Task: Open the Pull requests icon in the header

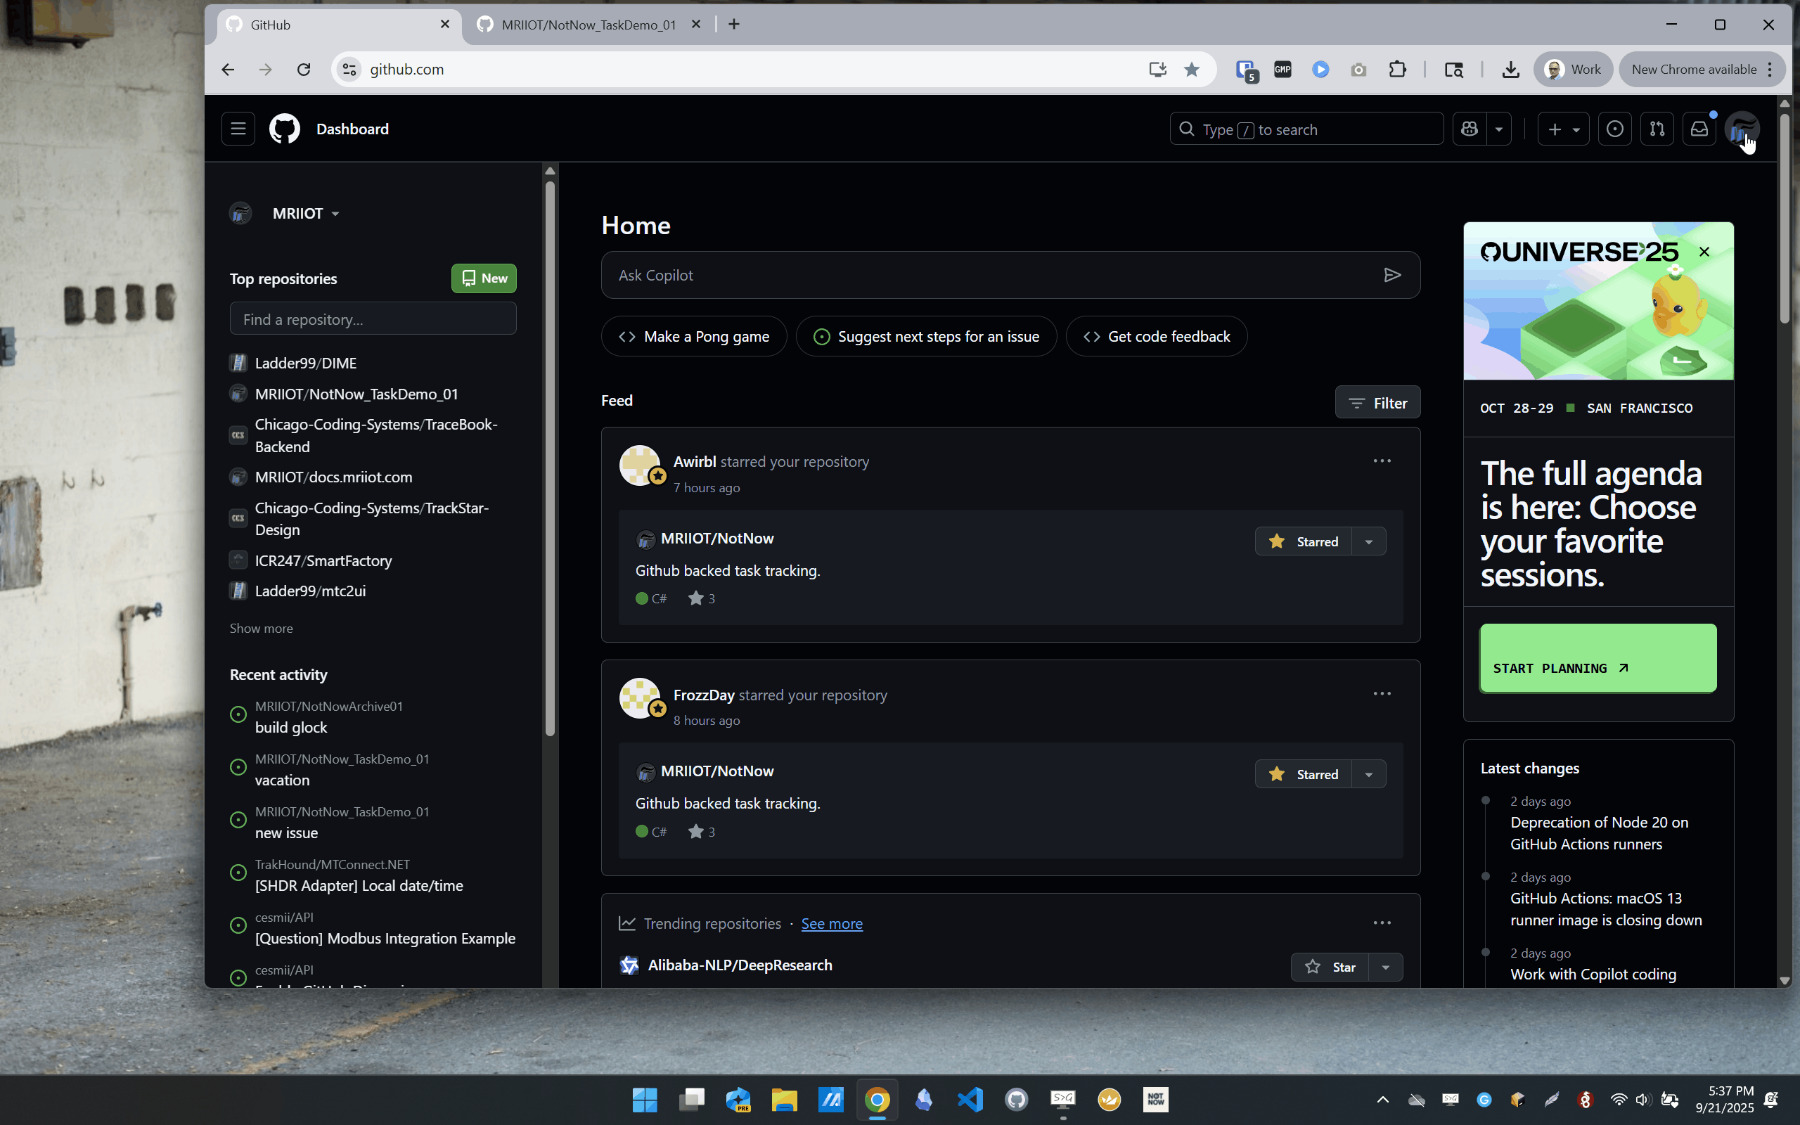Action: (1657, 129)
